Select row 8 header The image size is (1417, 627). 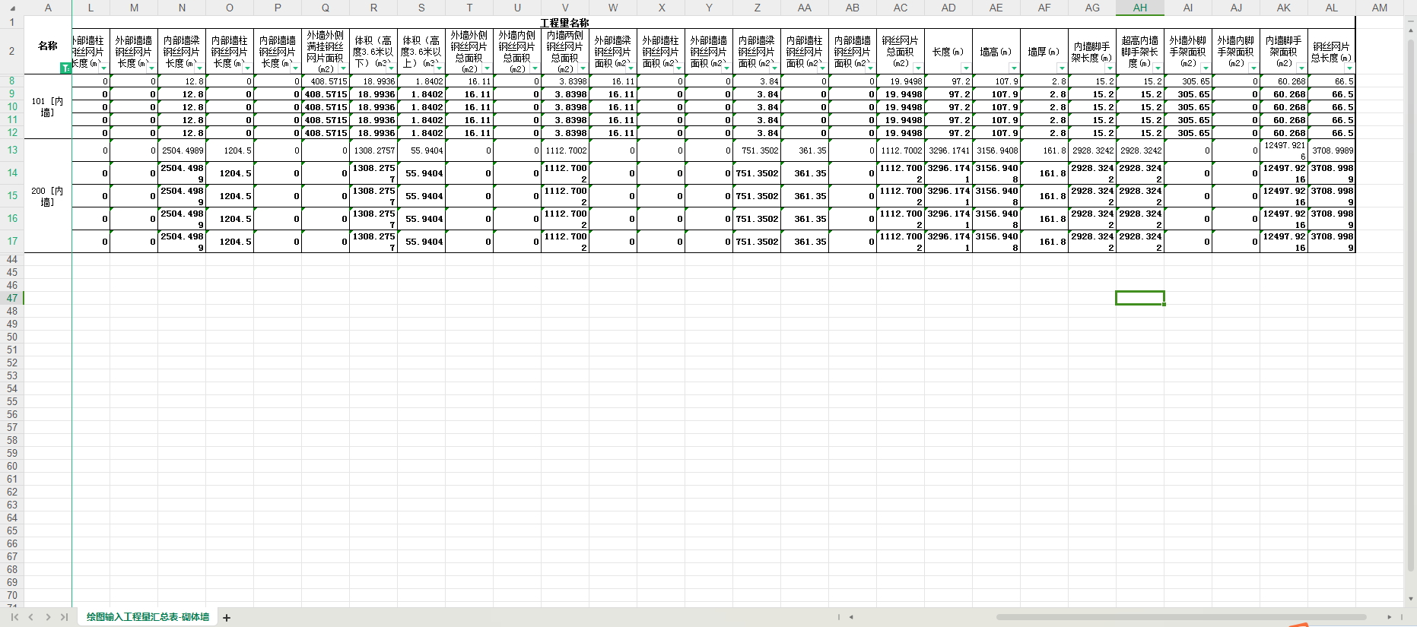(x=12, y=81)
